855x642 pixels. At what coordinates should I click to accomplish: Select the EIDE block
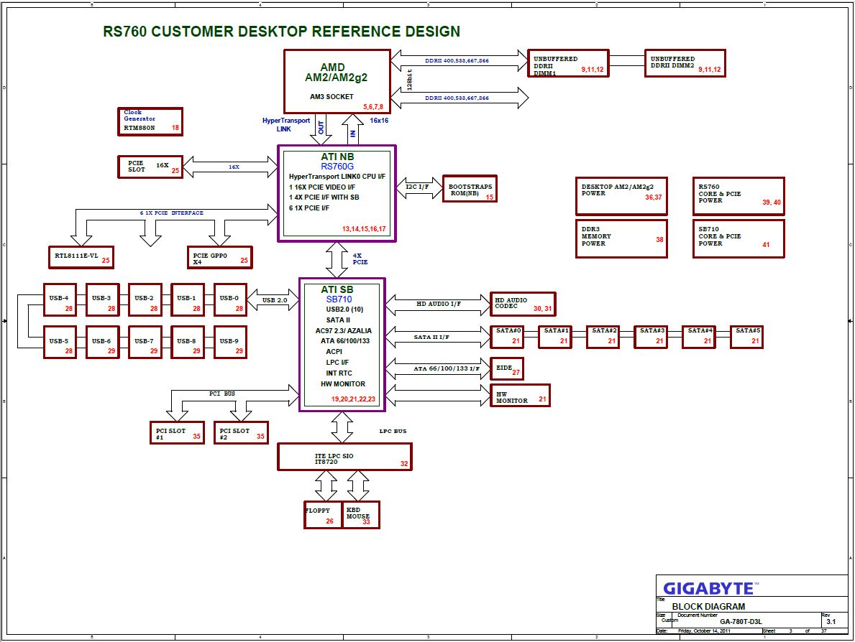tap(507, 368)
